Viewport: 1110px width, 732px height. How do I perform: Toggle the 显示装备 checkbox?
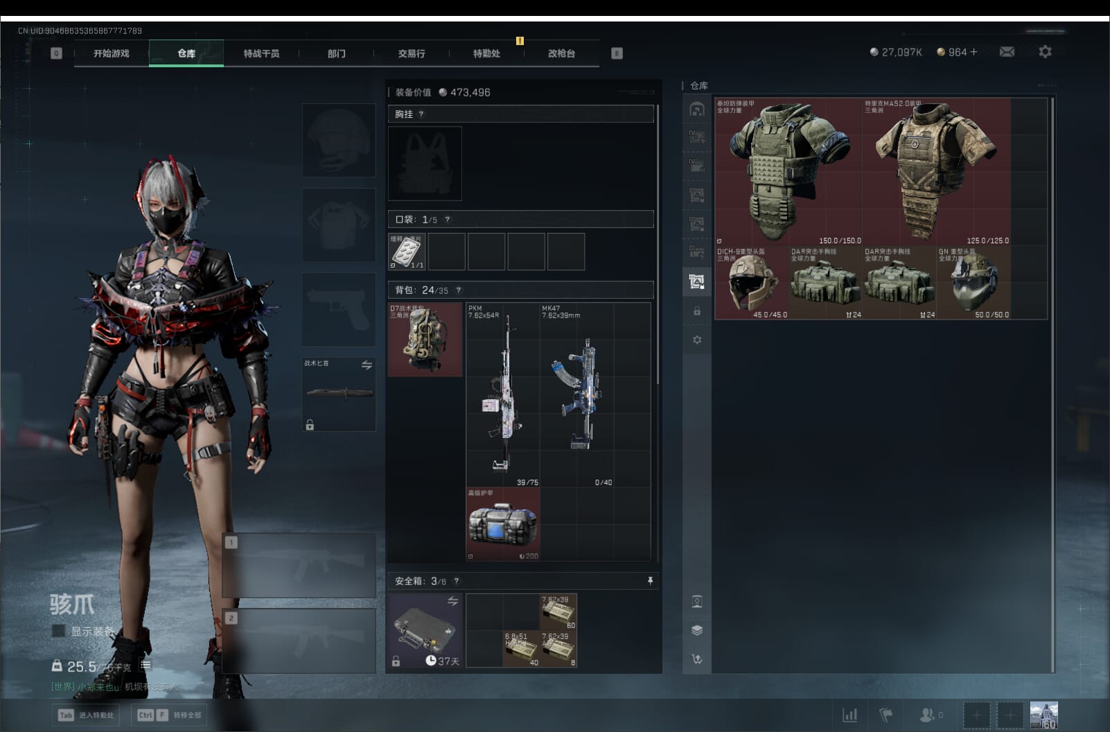(59, 631)
